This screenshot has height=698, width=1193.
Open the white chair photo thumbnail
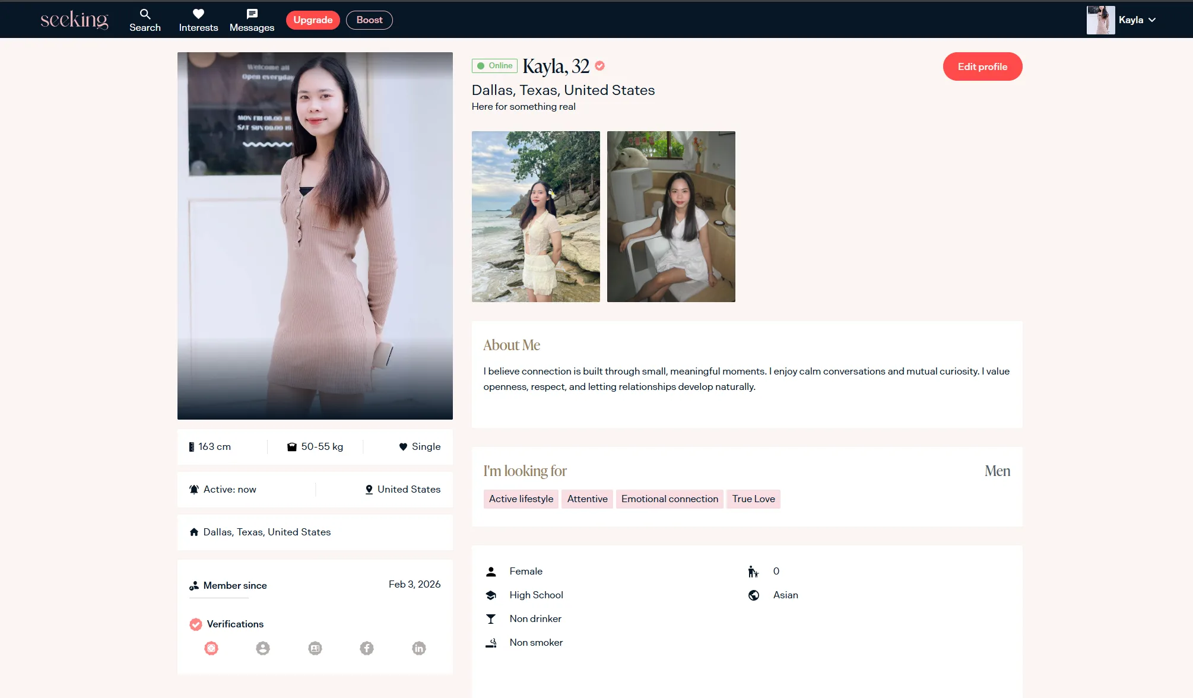point(671,217)
